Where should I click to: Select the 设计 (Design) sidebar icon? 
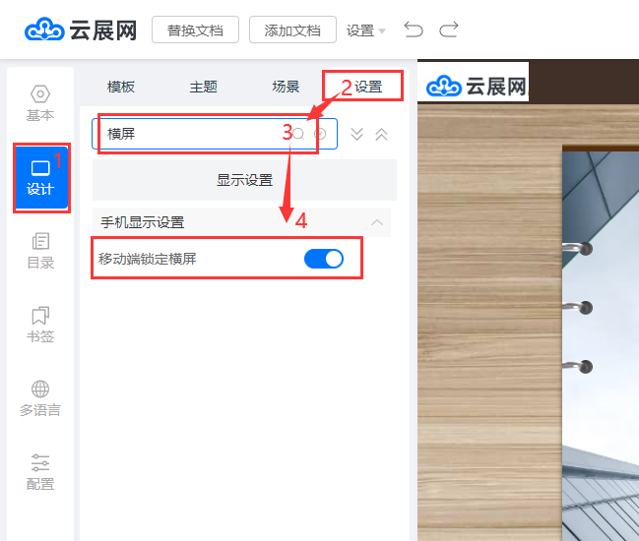point(40,177)
